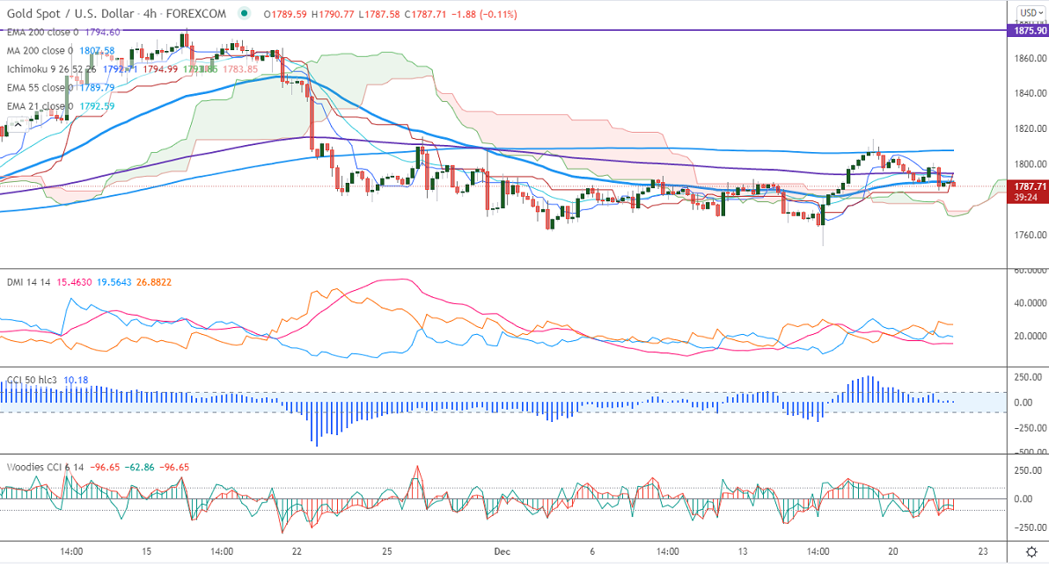Select the DMI 14 14 indicator legend

click(x=29, y=282)
